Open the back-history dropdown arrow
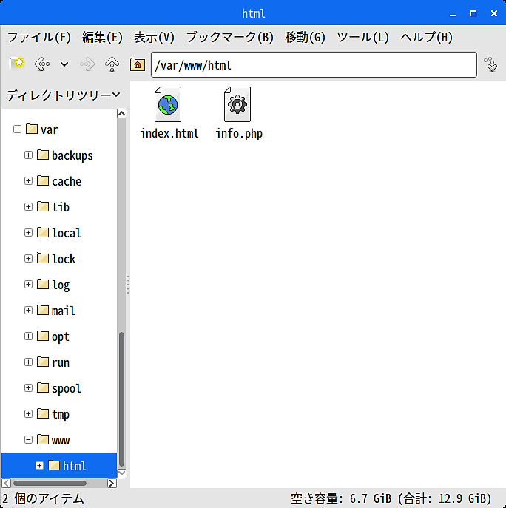The width and height of the screenshot is (506, 508). [64, 64]
